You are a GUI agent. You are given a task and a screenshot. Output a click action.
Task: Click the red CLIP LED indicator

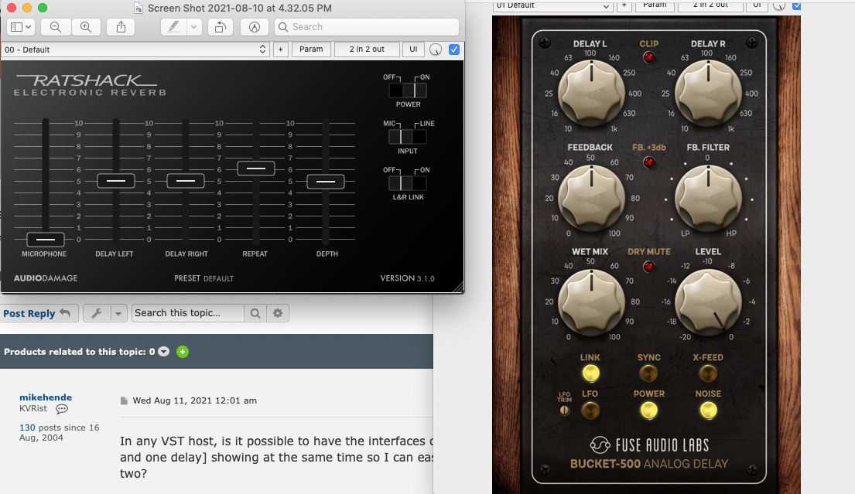[649, 57]
